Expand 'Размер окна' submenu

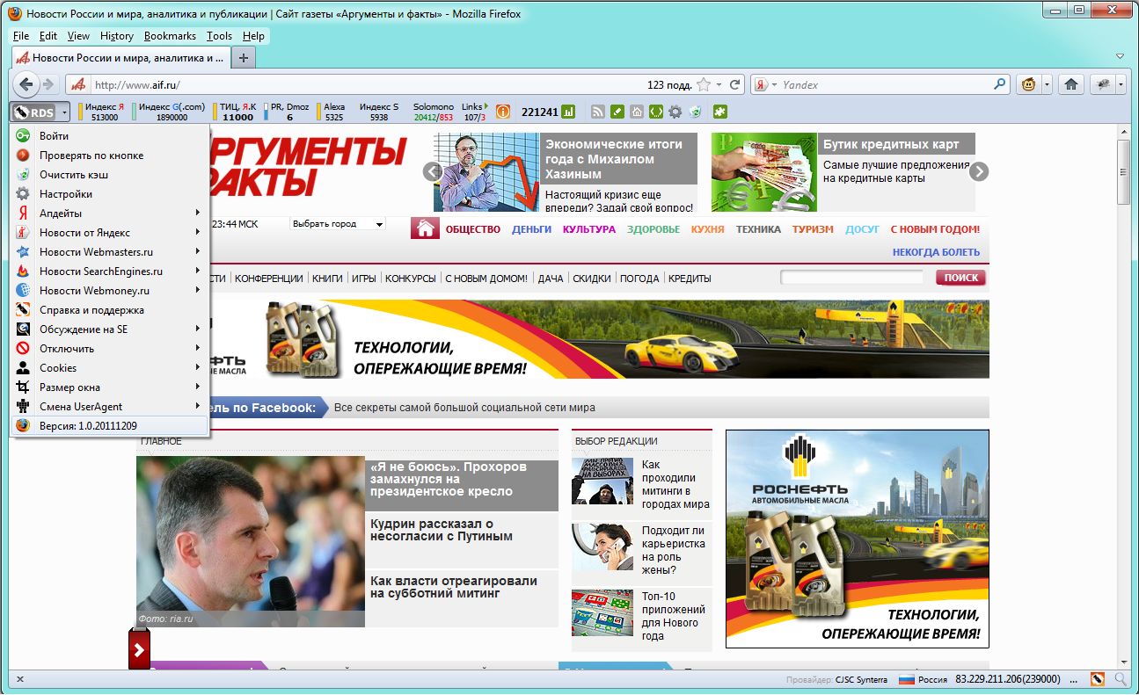click(x=110, y=387)
